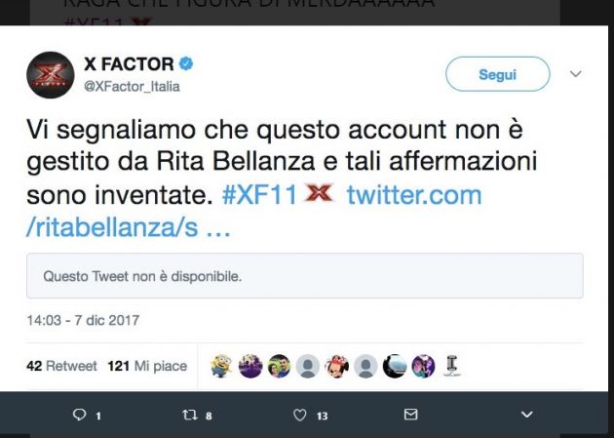Click the envelope direct message icon
The image size is (614, 438).
pyautogui.click(x=410, y=415)
